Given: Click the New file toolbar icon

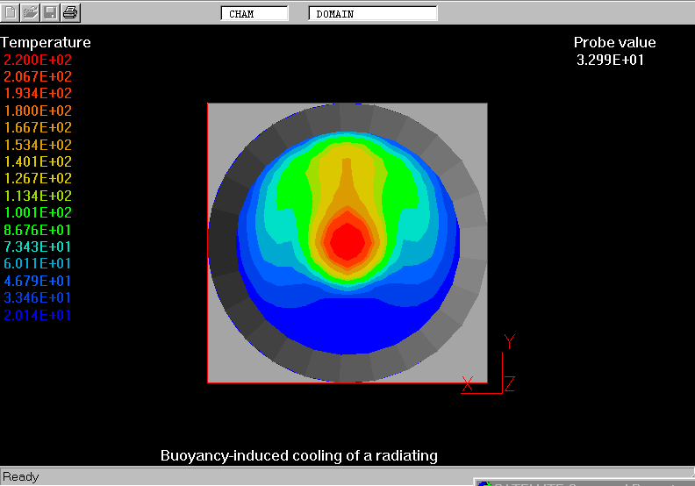Looking at the screenshot, I should tap(11, 12).
